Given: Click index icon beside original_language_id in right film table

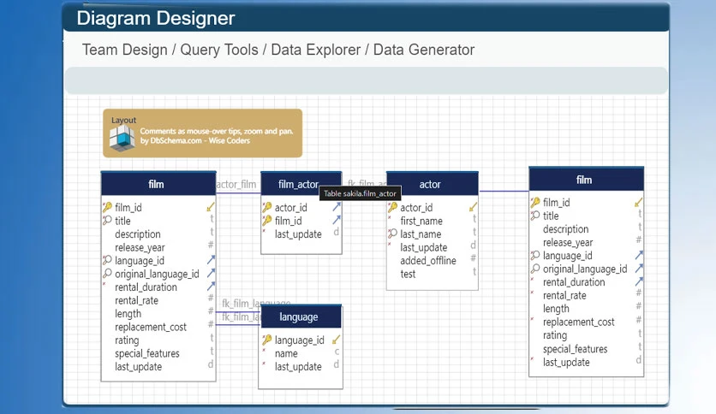Looking at the screenshot, I should pos(535,269).
